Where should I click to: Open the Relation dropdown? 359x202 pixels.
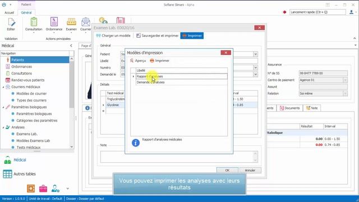(345, 94)
